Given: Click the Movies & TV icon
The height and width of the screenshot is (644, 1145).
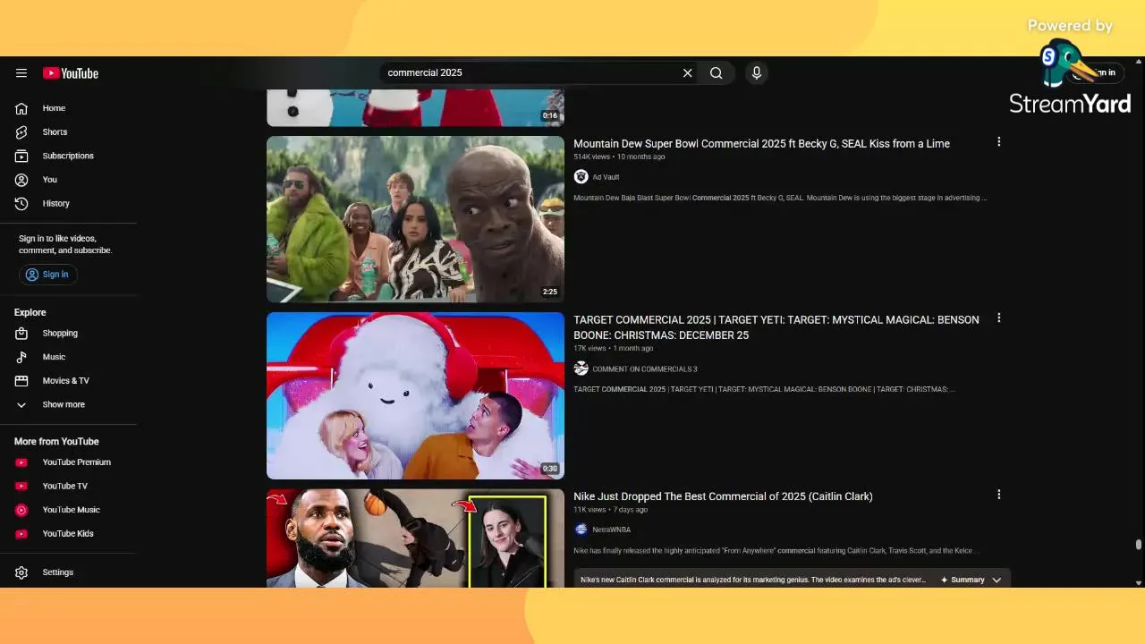Looking at the screenshot, I should pyautogui.click(x=21, y=381).
